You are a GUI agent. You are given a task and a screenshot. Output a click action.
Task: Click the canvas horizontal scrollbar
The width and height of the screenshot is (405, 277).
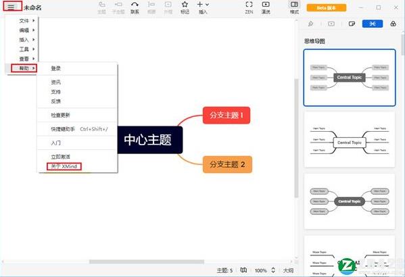pyautogui.click(x=147, y=261)
